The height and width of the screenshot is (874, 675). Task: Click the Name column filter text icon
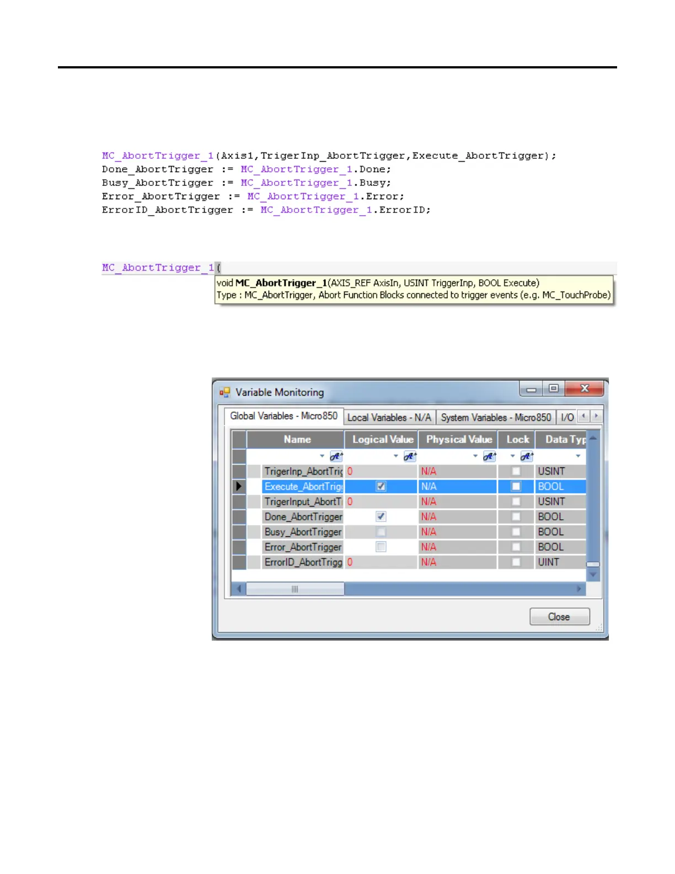click(336, 456)
